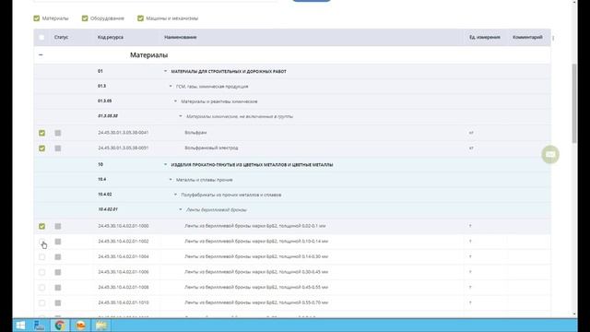Click the scrollbar down arrow
The image size is (590, 332).
(574, 314)
